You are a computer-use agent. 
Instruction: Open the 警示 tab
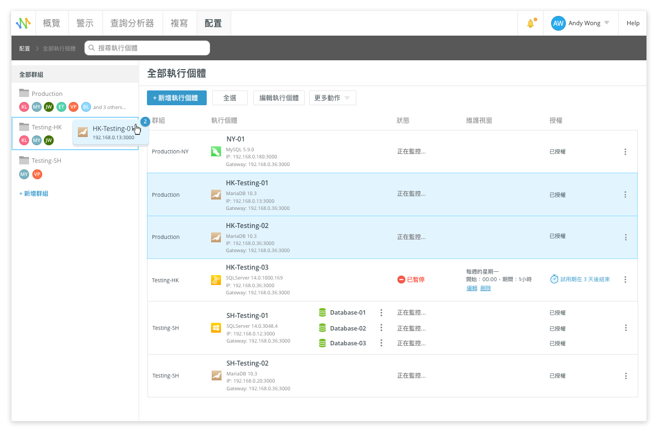pos(84,23)
